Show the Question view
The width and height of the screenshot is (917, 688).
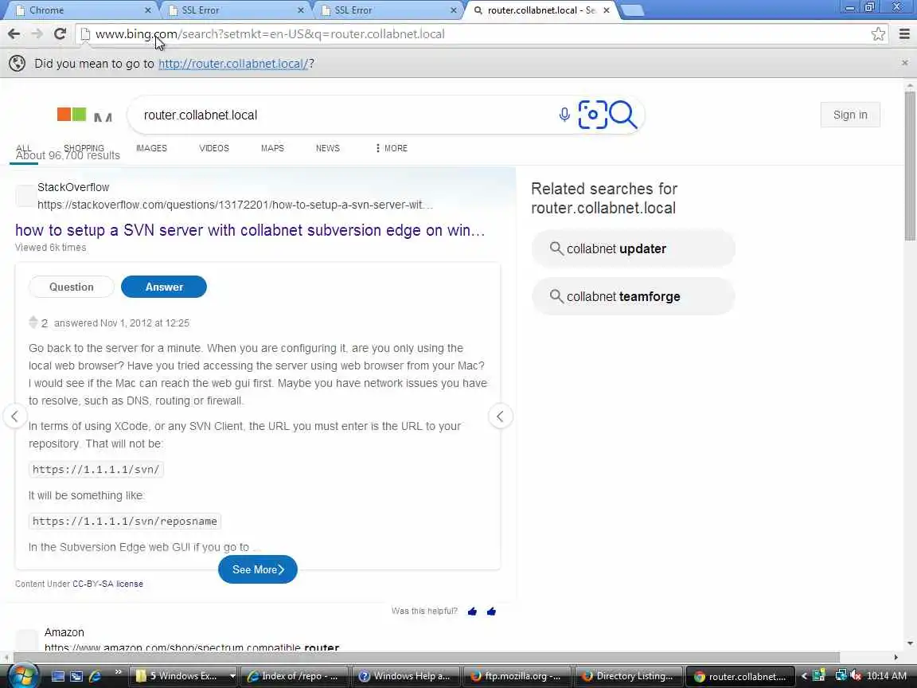[72, 287]
